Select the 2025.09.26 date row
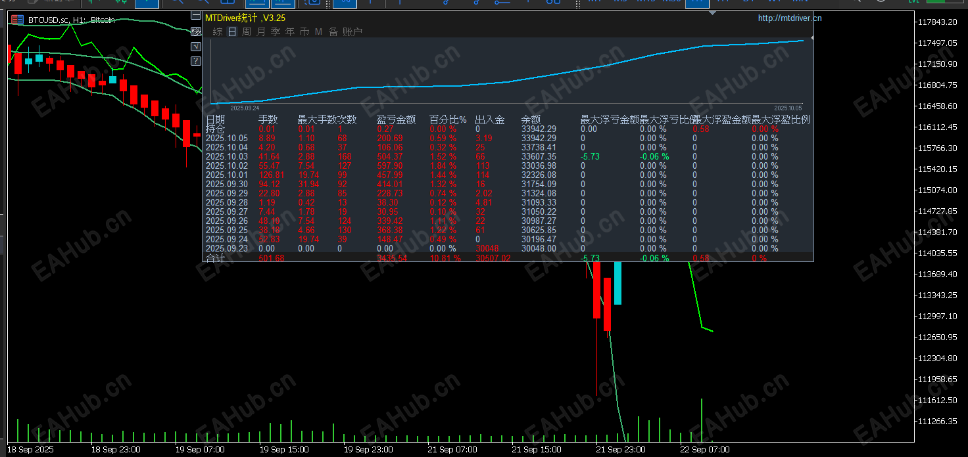The width and height of the screenshot is (968, 457). [x=226, y=221]
